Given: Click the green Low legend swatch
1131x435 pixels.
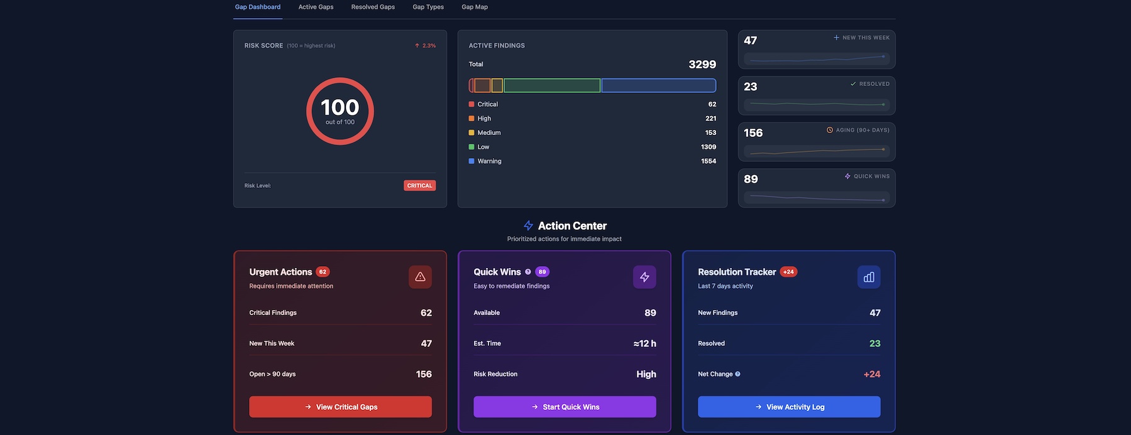Looking at the screenshot, I should point(472,147).
